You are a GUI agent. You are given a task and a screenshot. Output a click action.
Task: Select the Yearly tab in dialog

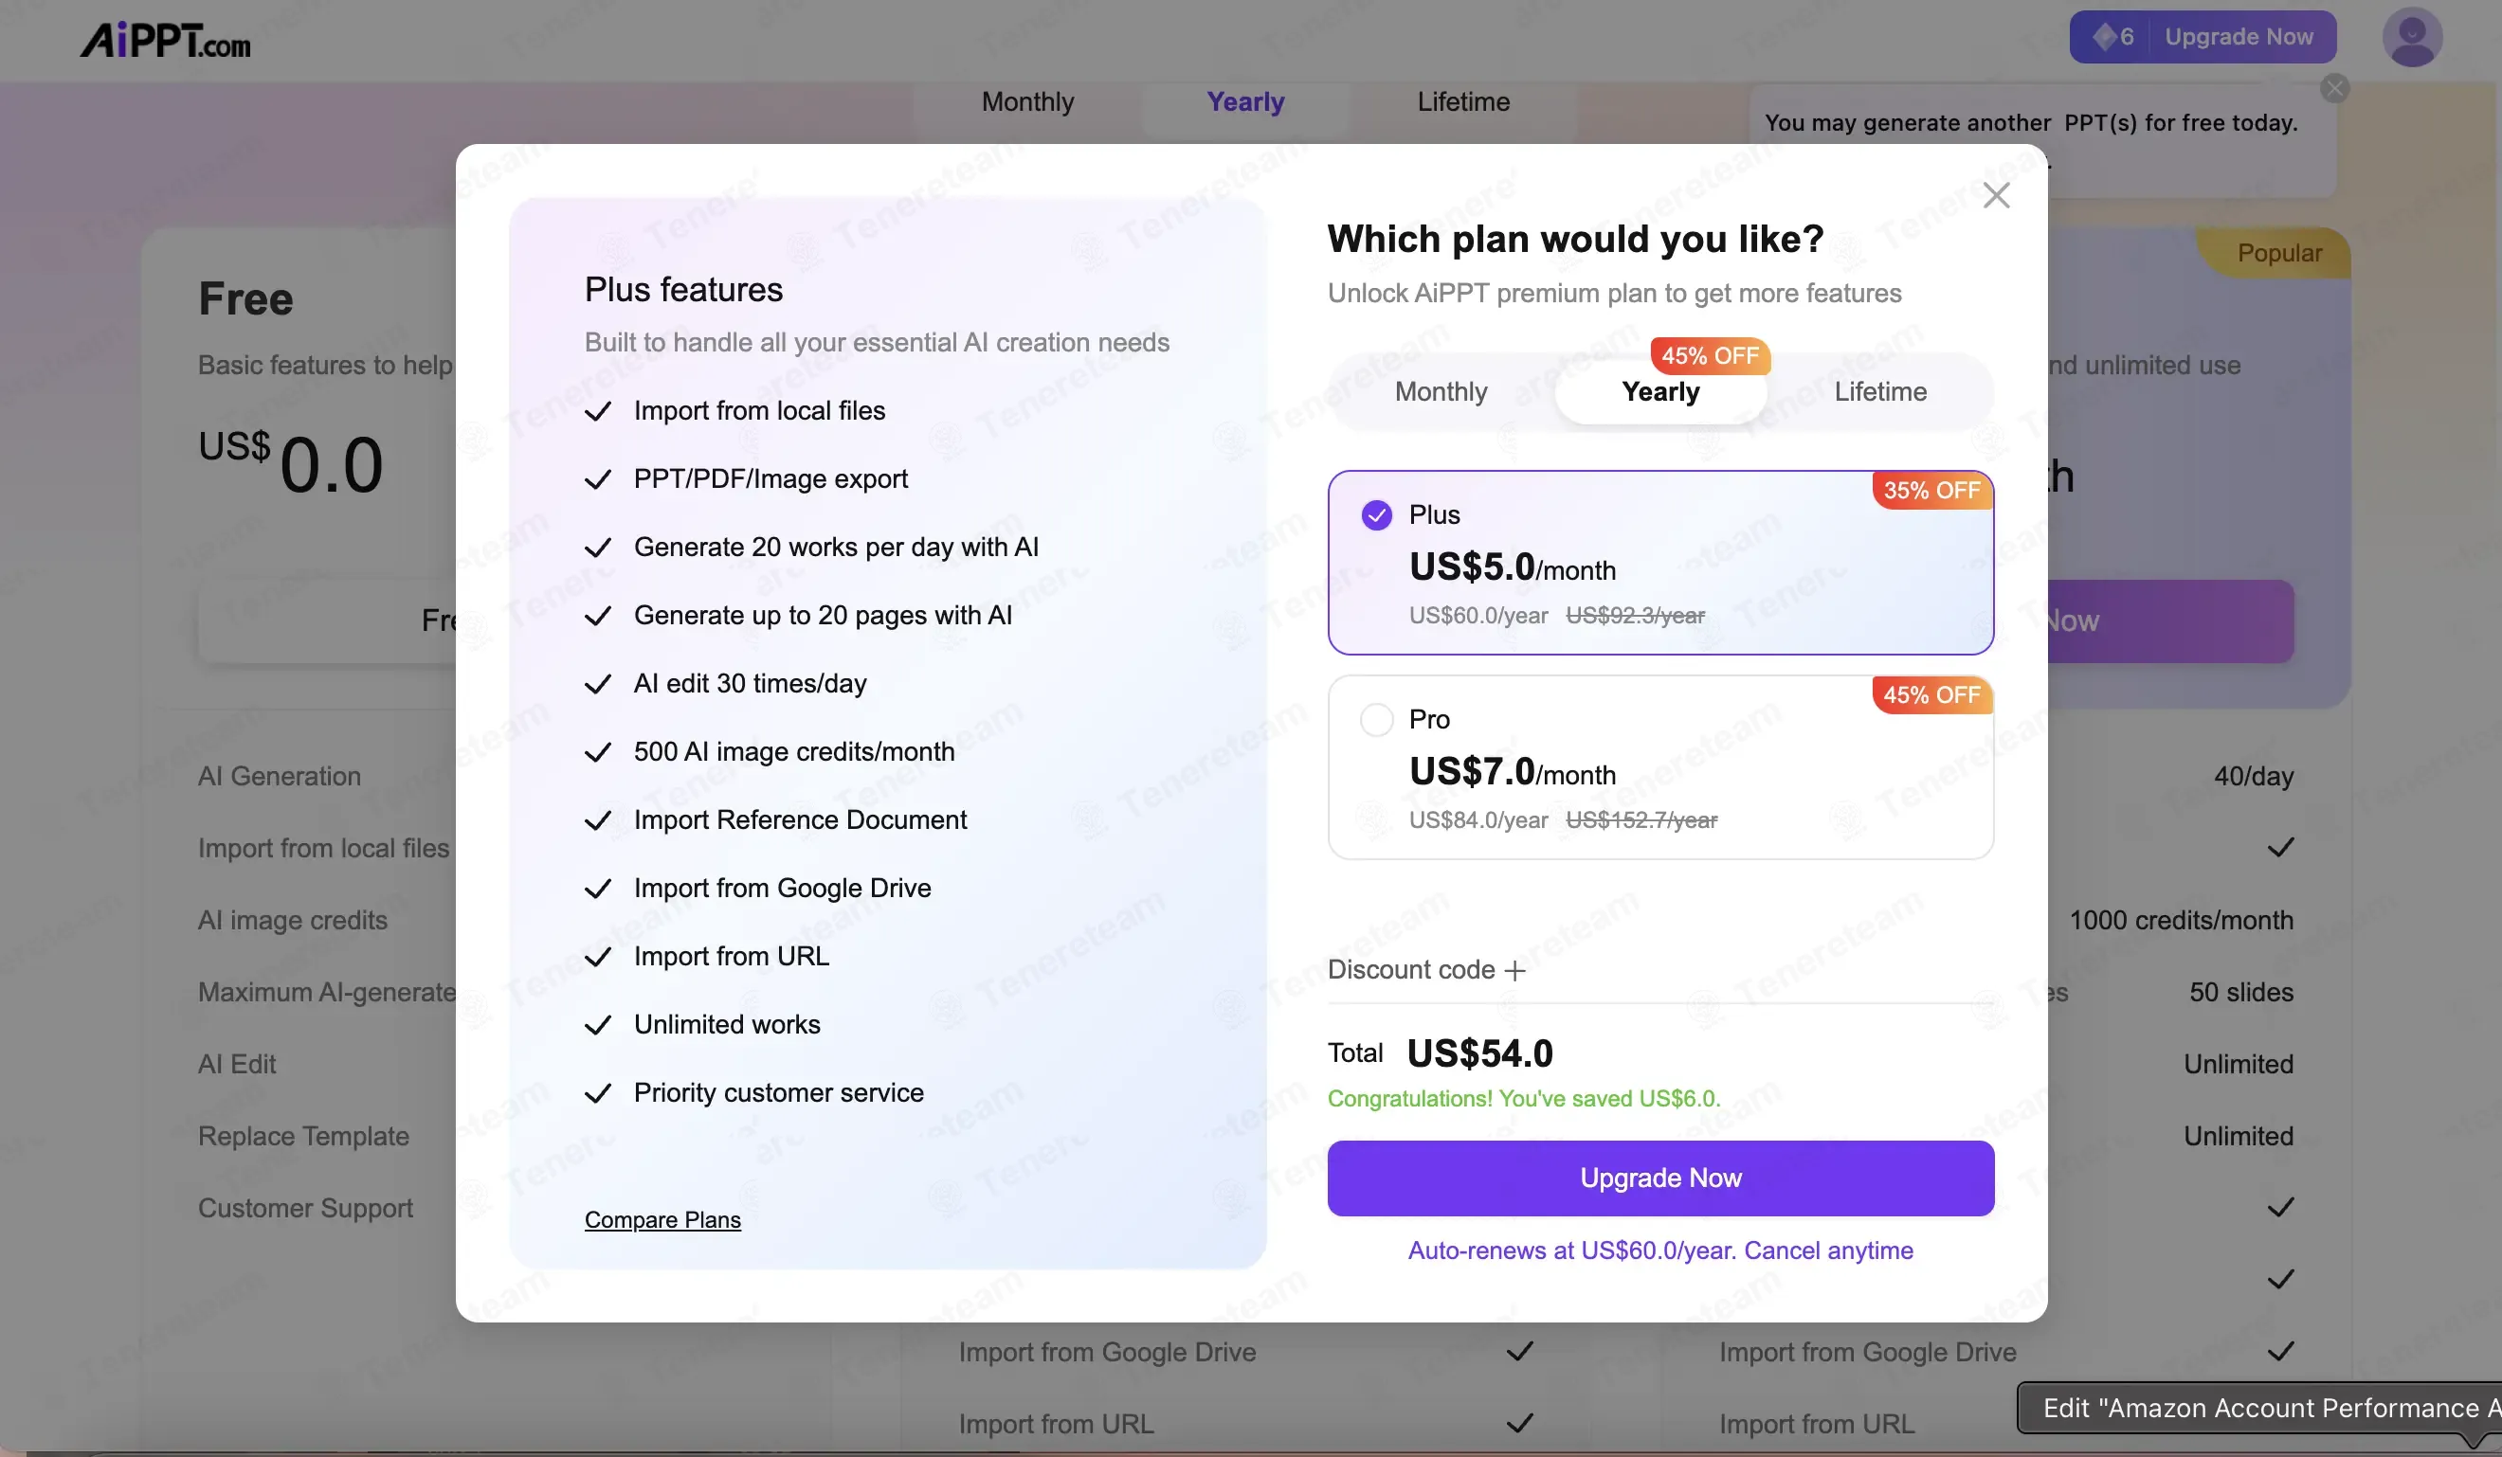point(1660,392)
